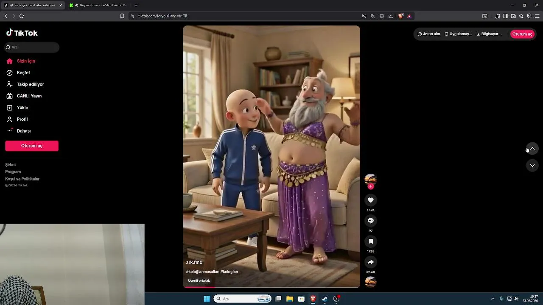Open volume control in system tray
The height and width of the screenshot is (305, 543).
click(516, 299)
